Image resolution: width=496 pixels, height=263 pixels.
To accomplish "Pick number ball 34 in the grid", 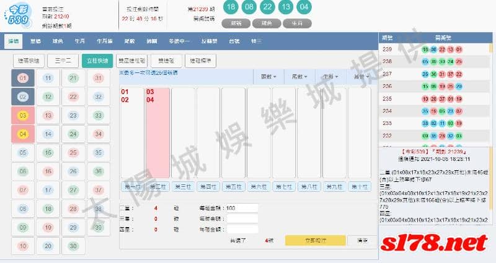I will click(99, 134).
